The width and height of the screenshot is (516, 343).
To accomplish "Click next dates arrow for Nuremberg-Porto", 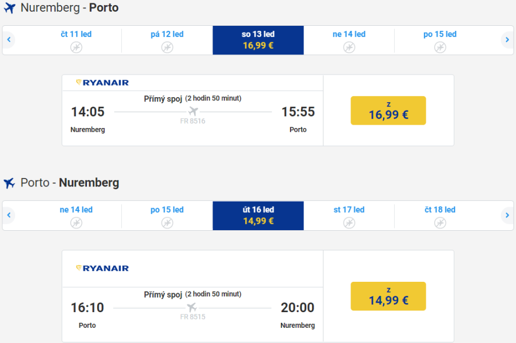I will tap(507, 40).
